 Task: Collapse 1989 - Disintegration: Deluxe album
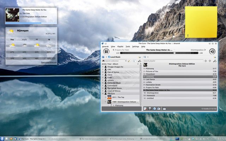click(105, 102)
